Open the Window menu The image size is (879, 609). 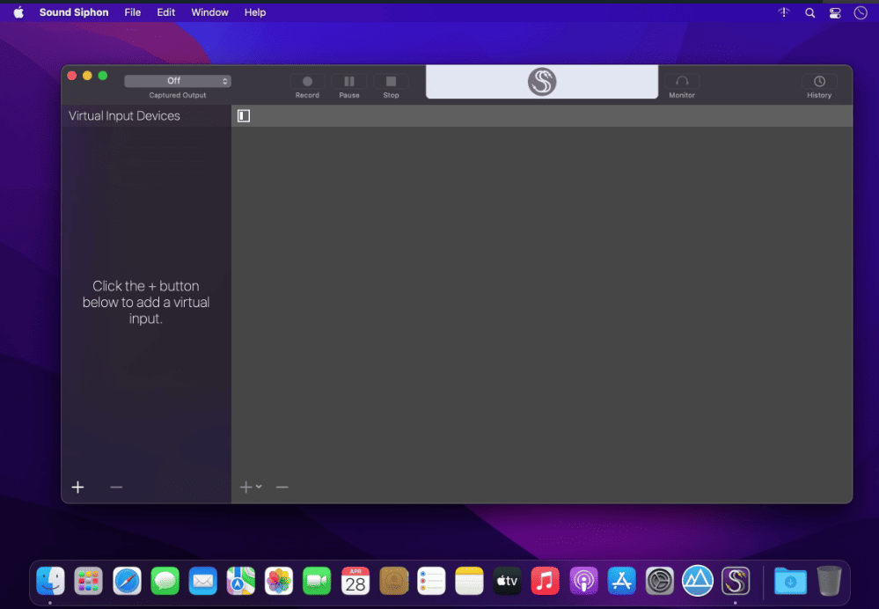point(209,12)
